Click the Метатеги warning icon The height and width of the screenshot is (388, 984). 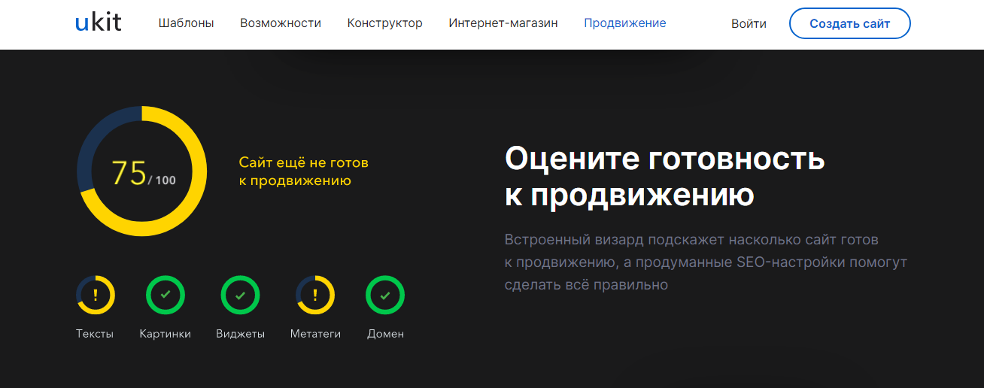(x=315, y=295)
